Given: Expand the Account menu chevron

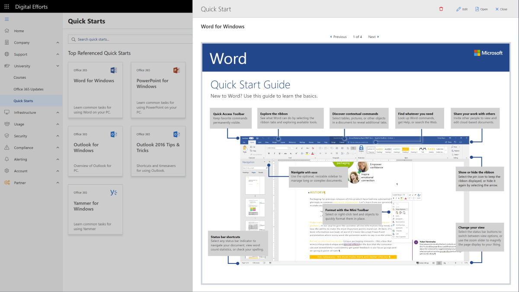Looking at the screenshot, I should coord(58,171).
